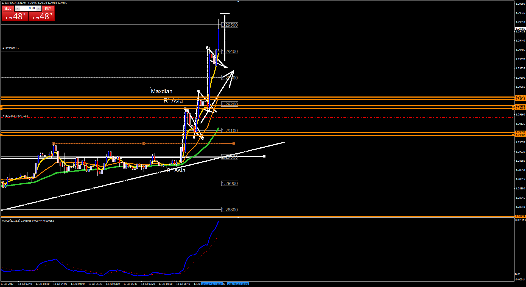Click the SELL one-click trading button
This screenshot has height=287, width=526.
pos(8,8)
